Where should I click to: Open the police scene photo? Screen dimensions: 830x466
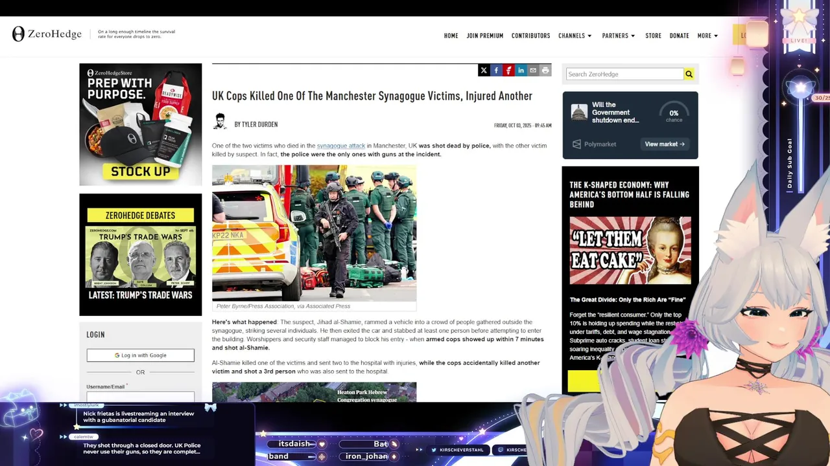314,233
